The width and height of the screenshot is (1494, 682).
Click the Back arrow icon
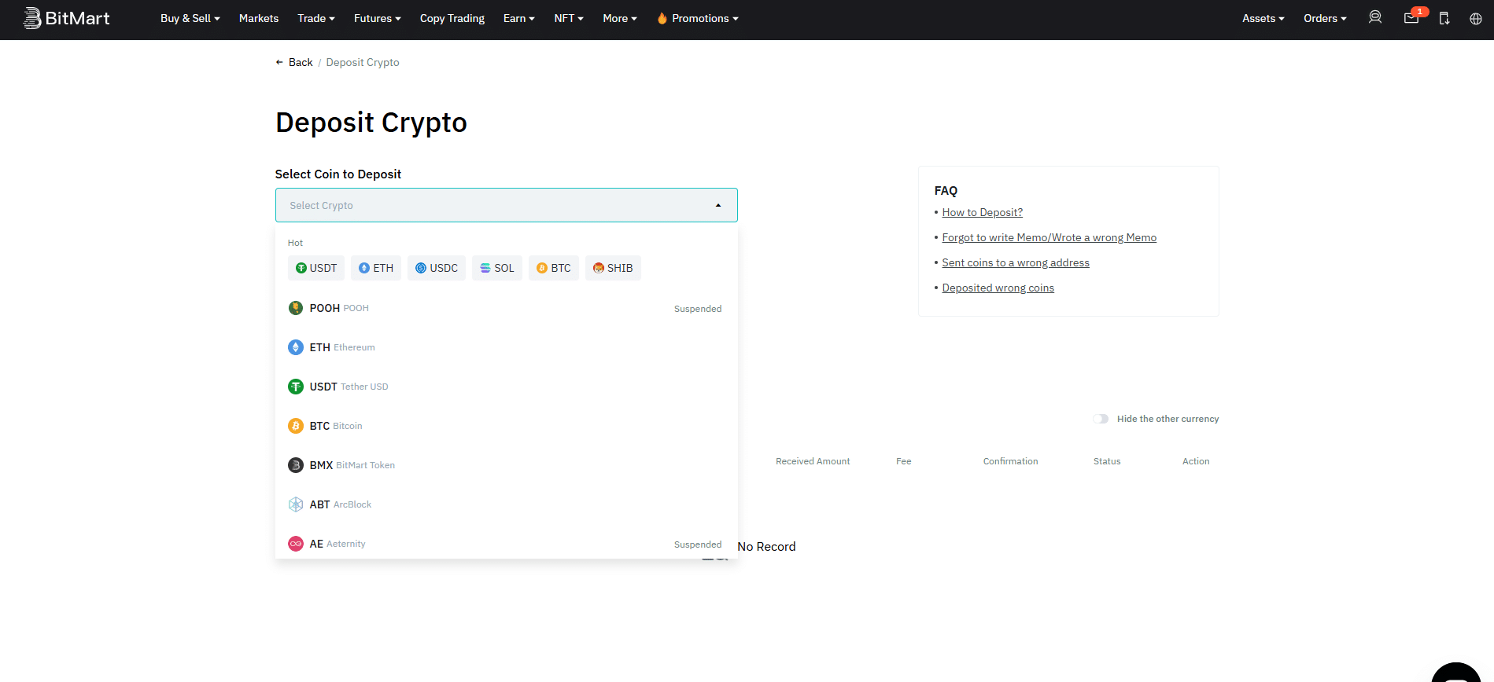coord(279,62)
